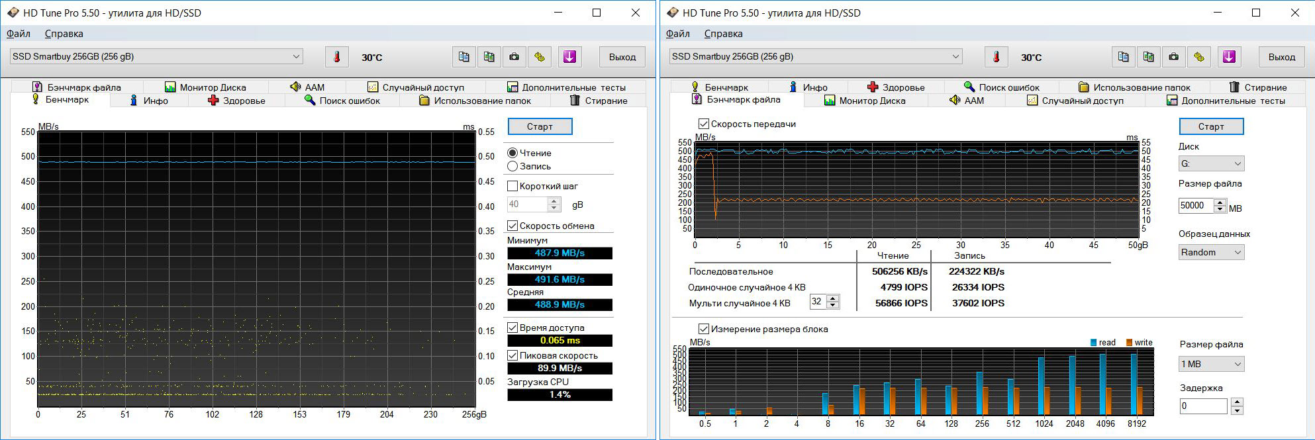Viewport: 1315px width, 440px height.
Task: Select the Запись radio button
Action: point(512,166)
